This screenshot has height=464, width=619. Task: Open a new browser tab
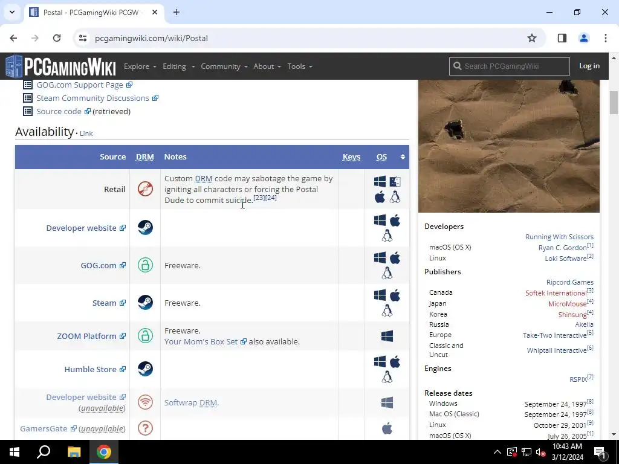(x=177, y=12)
